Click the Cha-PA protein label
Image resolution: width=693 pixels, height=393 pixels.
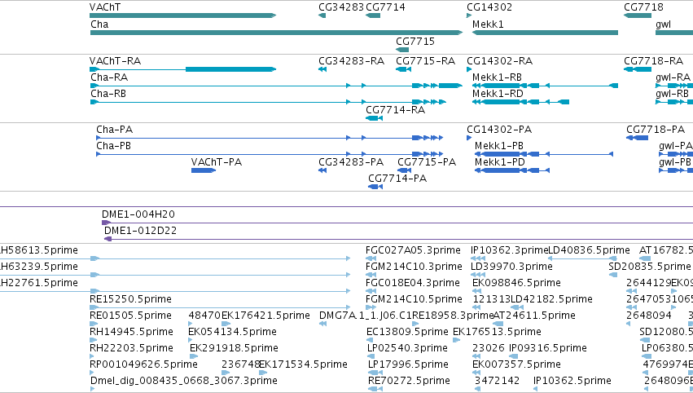tap(115, 129)
